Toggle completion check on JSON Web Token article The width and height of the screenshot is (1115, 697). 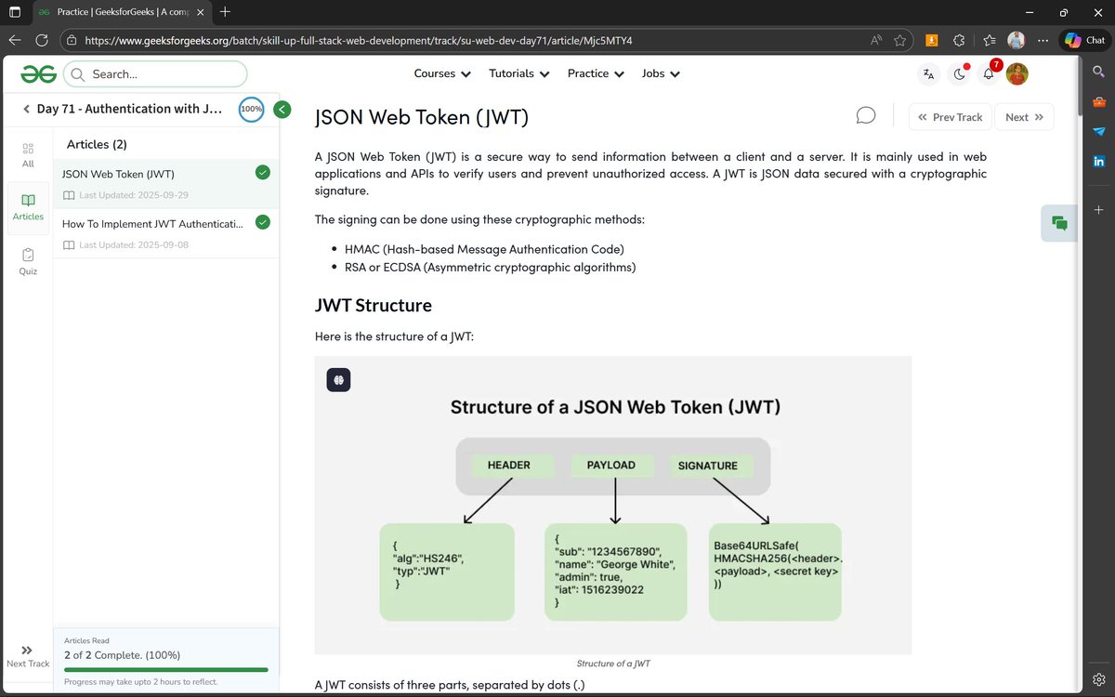(x=262, y=172)
